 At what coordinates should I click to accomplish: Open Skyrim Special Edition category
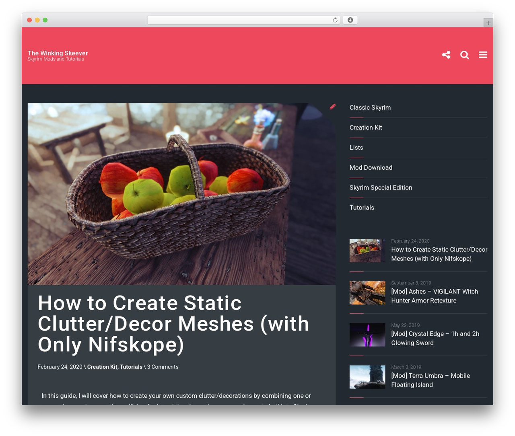coord(381,188)
